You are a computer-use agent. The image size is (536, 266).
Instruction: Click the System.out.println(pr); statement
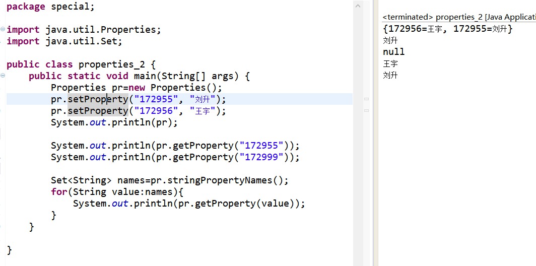[114, 122]
